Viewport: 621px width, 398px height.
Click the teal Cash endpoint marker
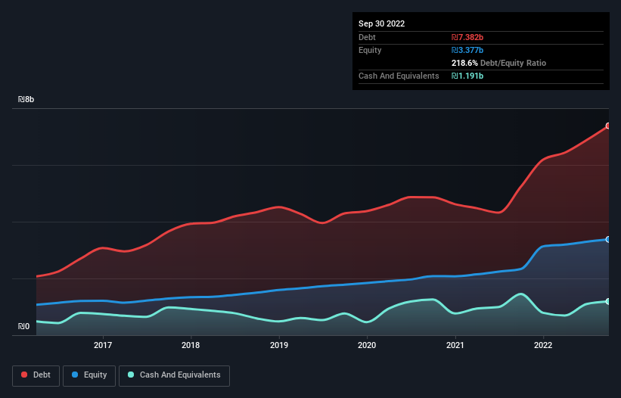[608, 301]
